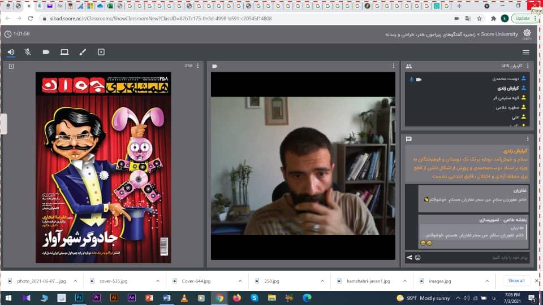This screenshot has height=305, width=543.
Task: Open downloaded file 258.jpg
Action: click(271, 281)
